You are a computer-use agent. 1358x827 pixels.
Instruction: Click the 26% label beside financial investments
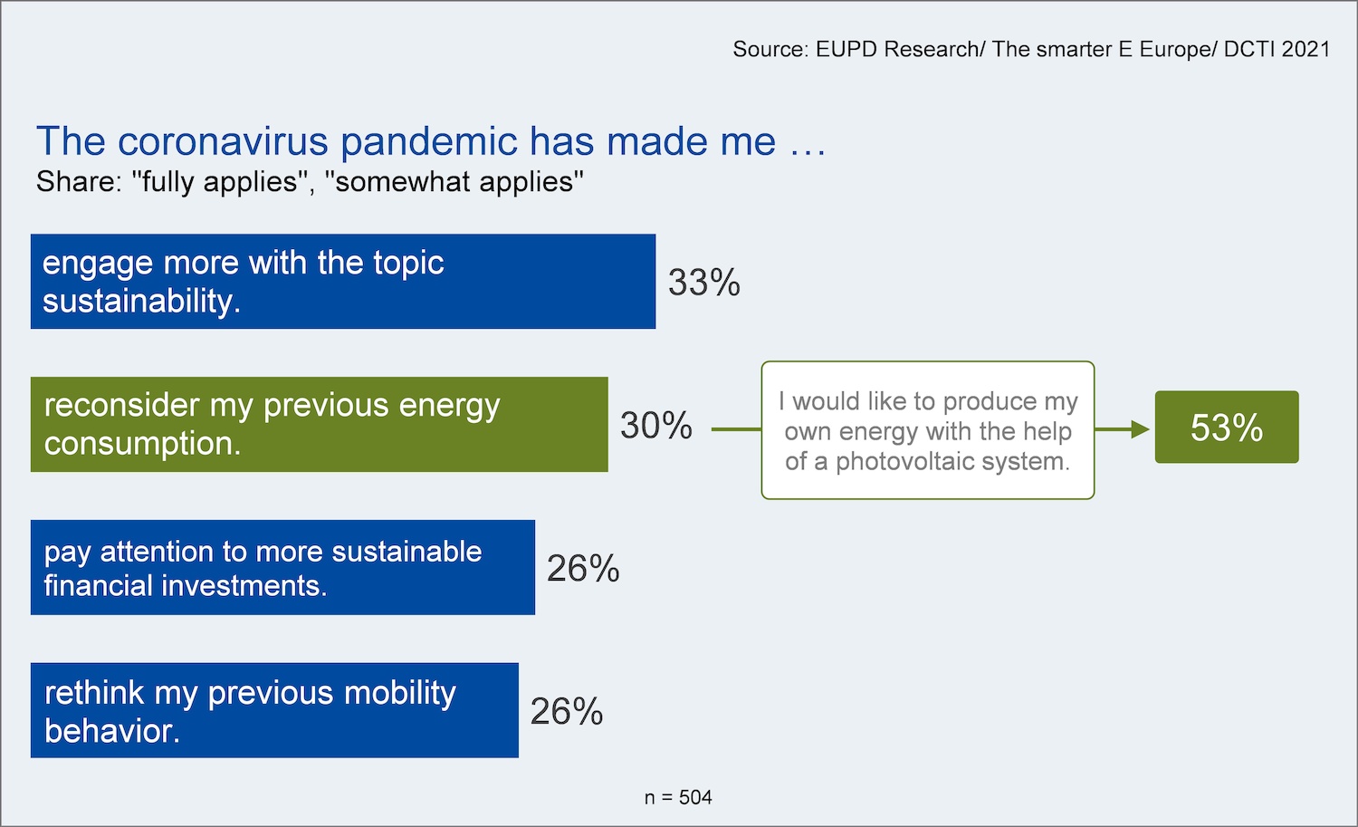point(582,569)
